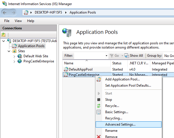This screenshot has width=174, height=138.
Task: Click the green Recycle arrows icon
Action: coord(99,106)
